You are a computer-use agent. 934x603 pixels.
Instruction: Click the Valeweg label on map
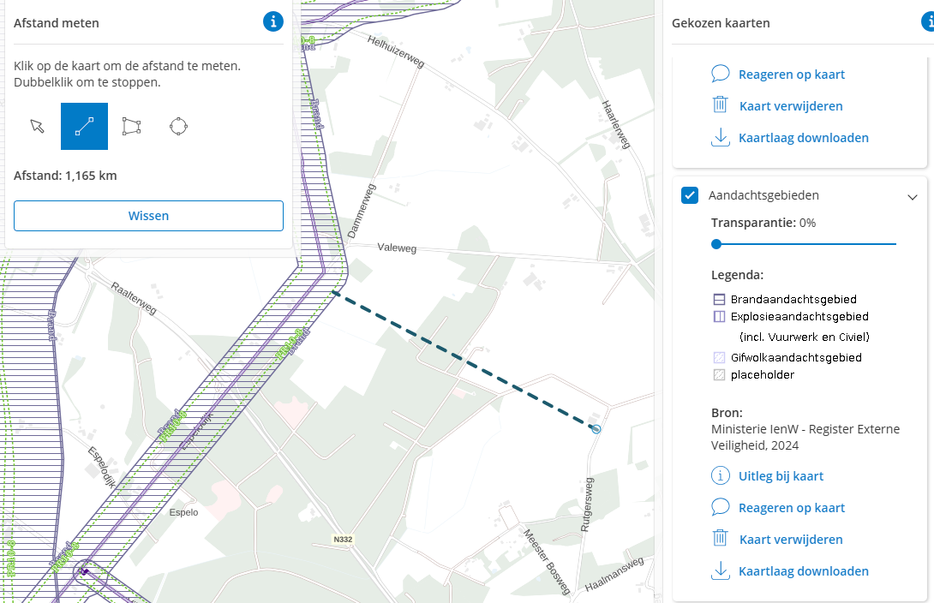[x=397, y=248]
